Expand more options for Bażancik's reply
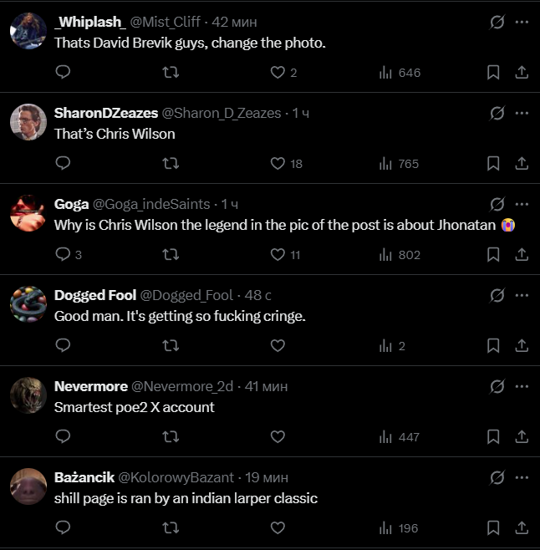 [522, 477]
